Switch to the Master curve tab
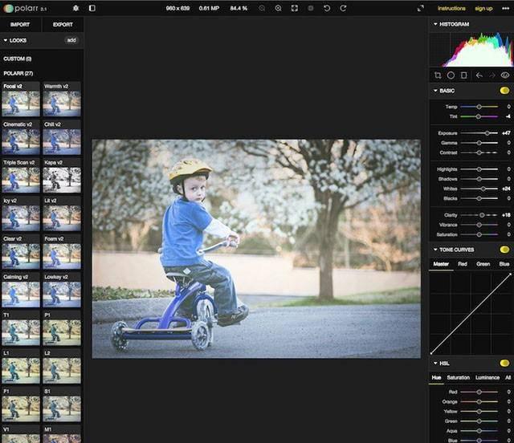 (441, 264)
